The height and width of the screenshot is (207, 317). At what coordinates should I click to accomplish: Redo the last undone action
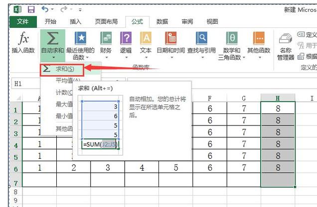coord(64,9)
